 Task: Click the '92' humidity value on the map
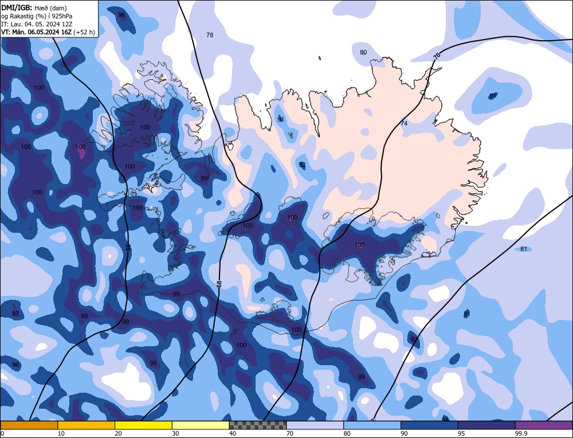pyautogui.click(x=302, y=165)
